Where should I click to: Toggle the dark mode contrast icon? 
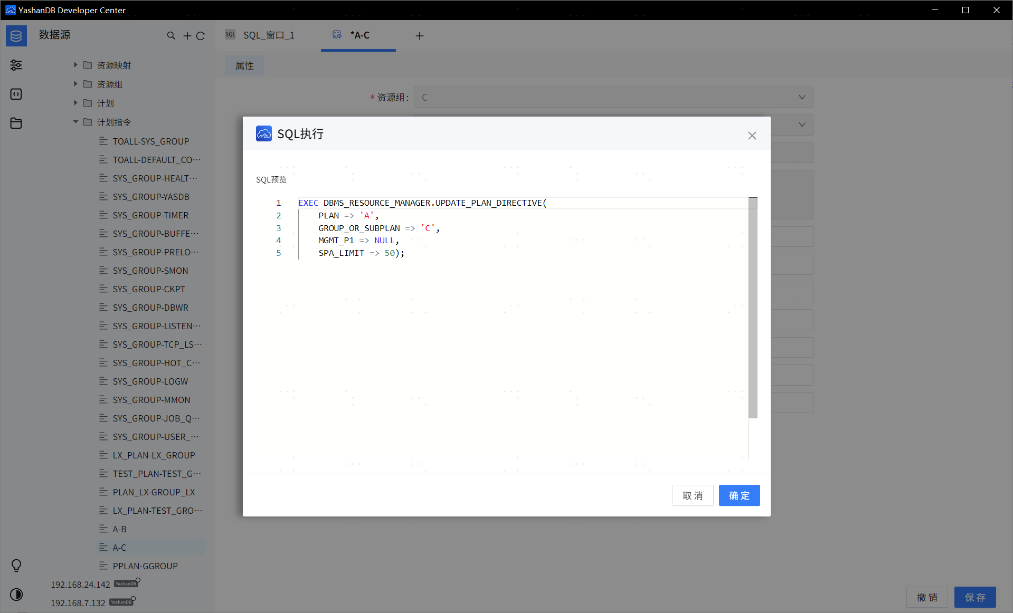click(x=16, y=595)
